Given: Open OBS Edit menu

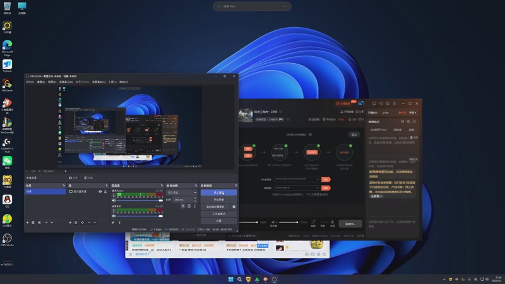Looking at the screenshot, I should pyautogui.click(x=40, y=82).
